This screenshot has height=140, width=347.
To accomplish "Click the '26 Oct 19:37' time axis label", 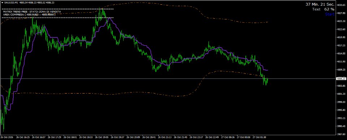I will click(118, 137).
